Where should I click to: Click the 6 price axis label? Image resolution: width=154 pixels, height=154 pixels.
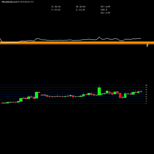point(146,103)
